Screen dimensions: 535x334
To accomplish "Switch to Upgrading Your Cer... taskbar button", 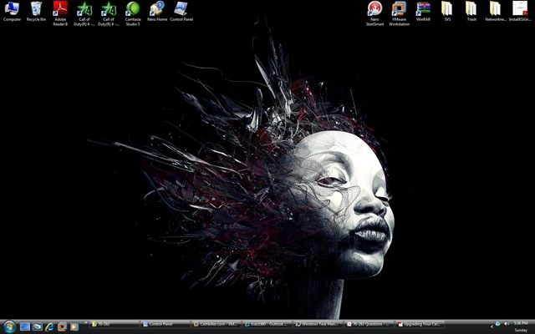I will pyautogui.click(x=420, y=324).
